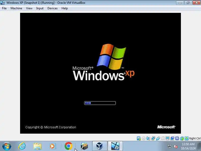
Task: Click the keyboard capture green arrow icon
Action: click(x=186, y=138)
